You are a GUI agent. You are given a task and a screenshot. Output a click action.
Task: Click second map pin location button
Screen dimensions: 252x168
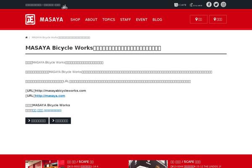218,19
